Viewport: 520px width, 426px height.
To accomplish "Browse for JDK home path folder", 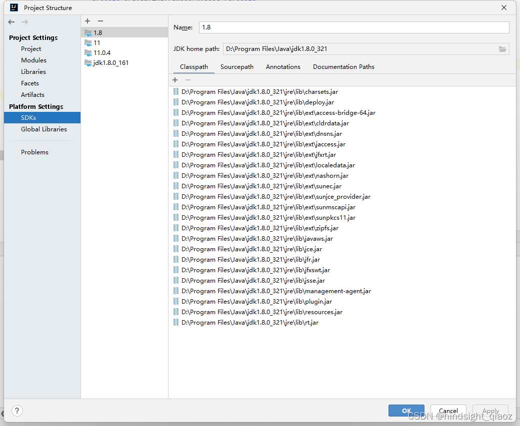I will [502, 49].
